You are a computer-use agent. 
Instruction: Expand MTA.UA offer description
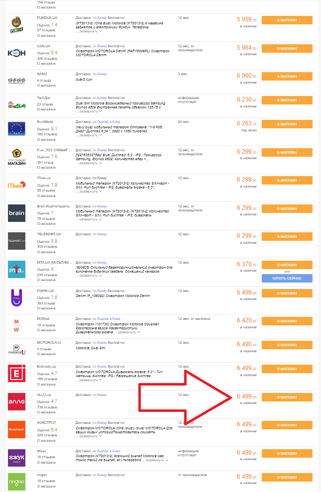point(91,276)
